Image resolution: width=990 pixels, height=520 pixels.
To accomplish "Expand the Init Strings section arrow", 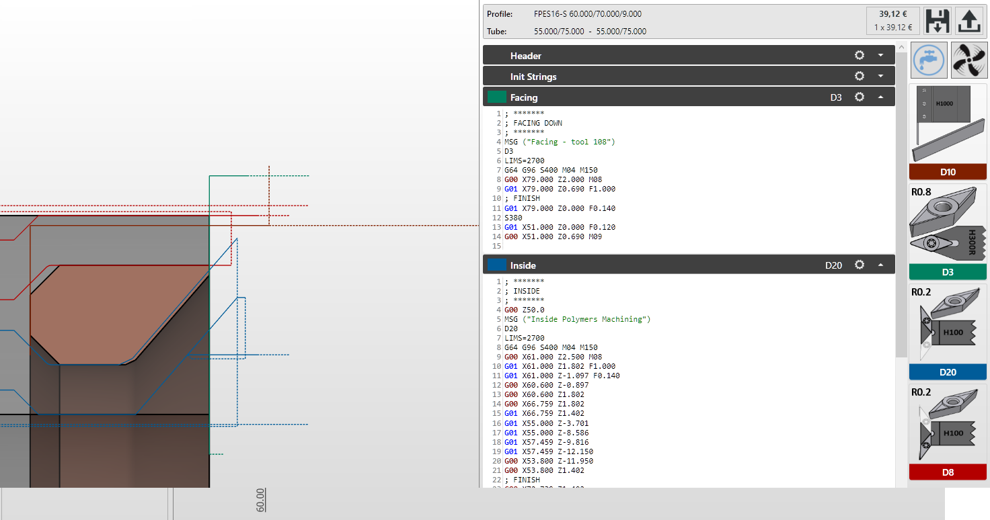I will pos(880,77).
